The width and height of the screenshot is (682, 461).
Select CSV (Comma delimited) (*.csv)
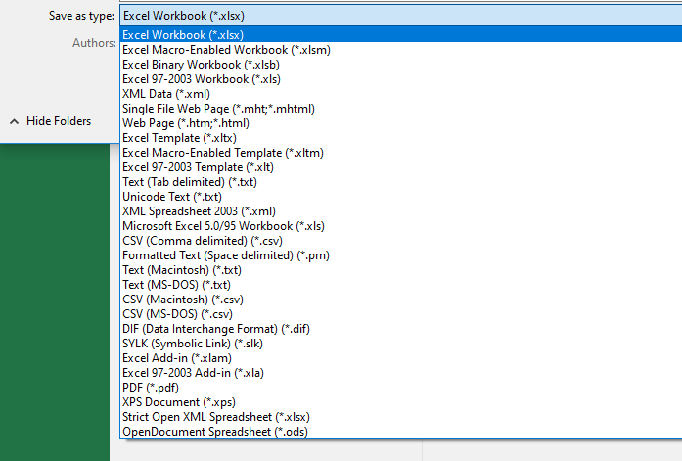click(x=400, y=241)
